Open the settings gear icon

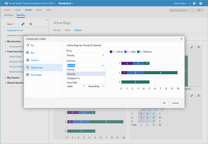click(x=194, y=3)
